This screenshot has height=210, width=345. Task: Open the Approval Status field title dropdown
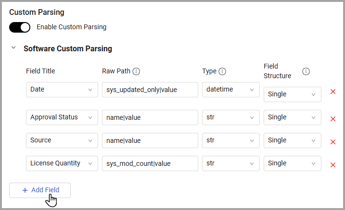click(62, 117)
